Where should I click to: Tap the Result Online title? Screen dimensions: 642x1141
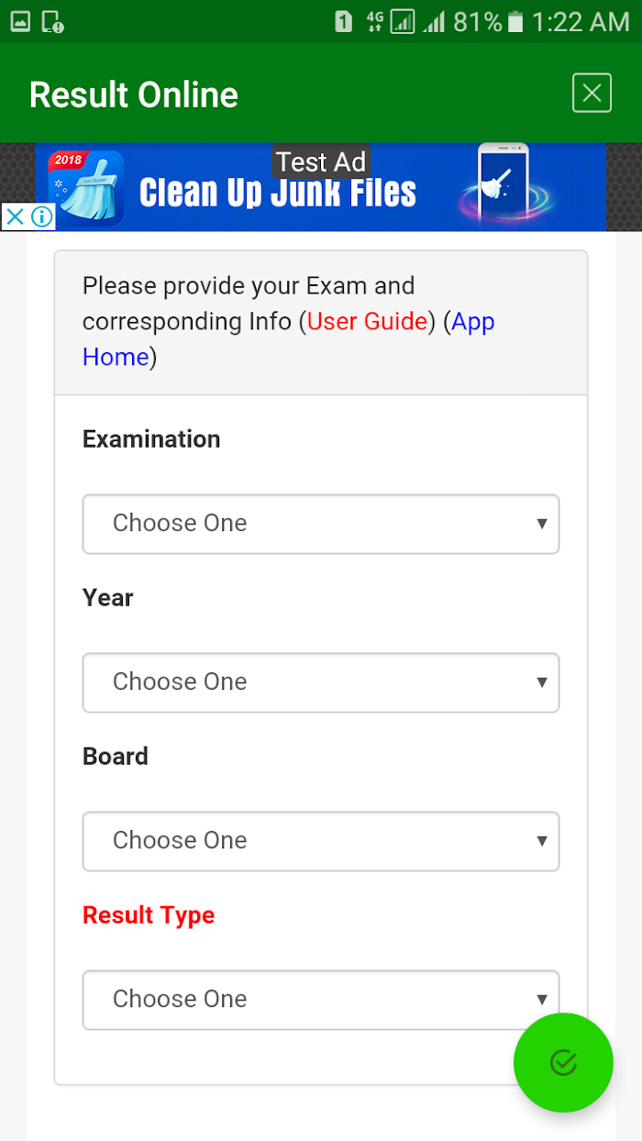(x=134, y=94)
